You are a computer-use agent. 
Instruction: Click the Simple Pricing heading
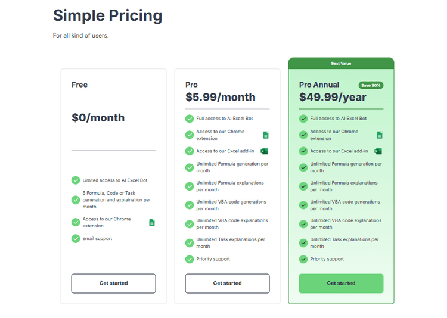click(x=107, y=15)
